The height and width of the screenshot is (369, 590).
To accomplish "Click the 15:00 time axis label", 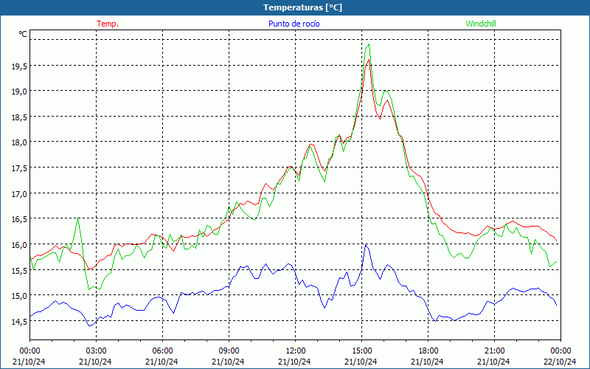I will (361, 351).
